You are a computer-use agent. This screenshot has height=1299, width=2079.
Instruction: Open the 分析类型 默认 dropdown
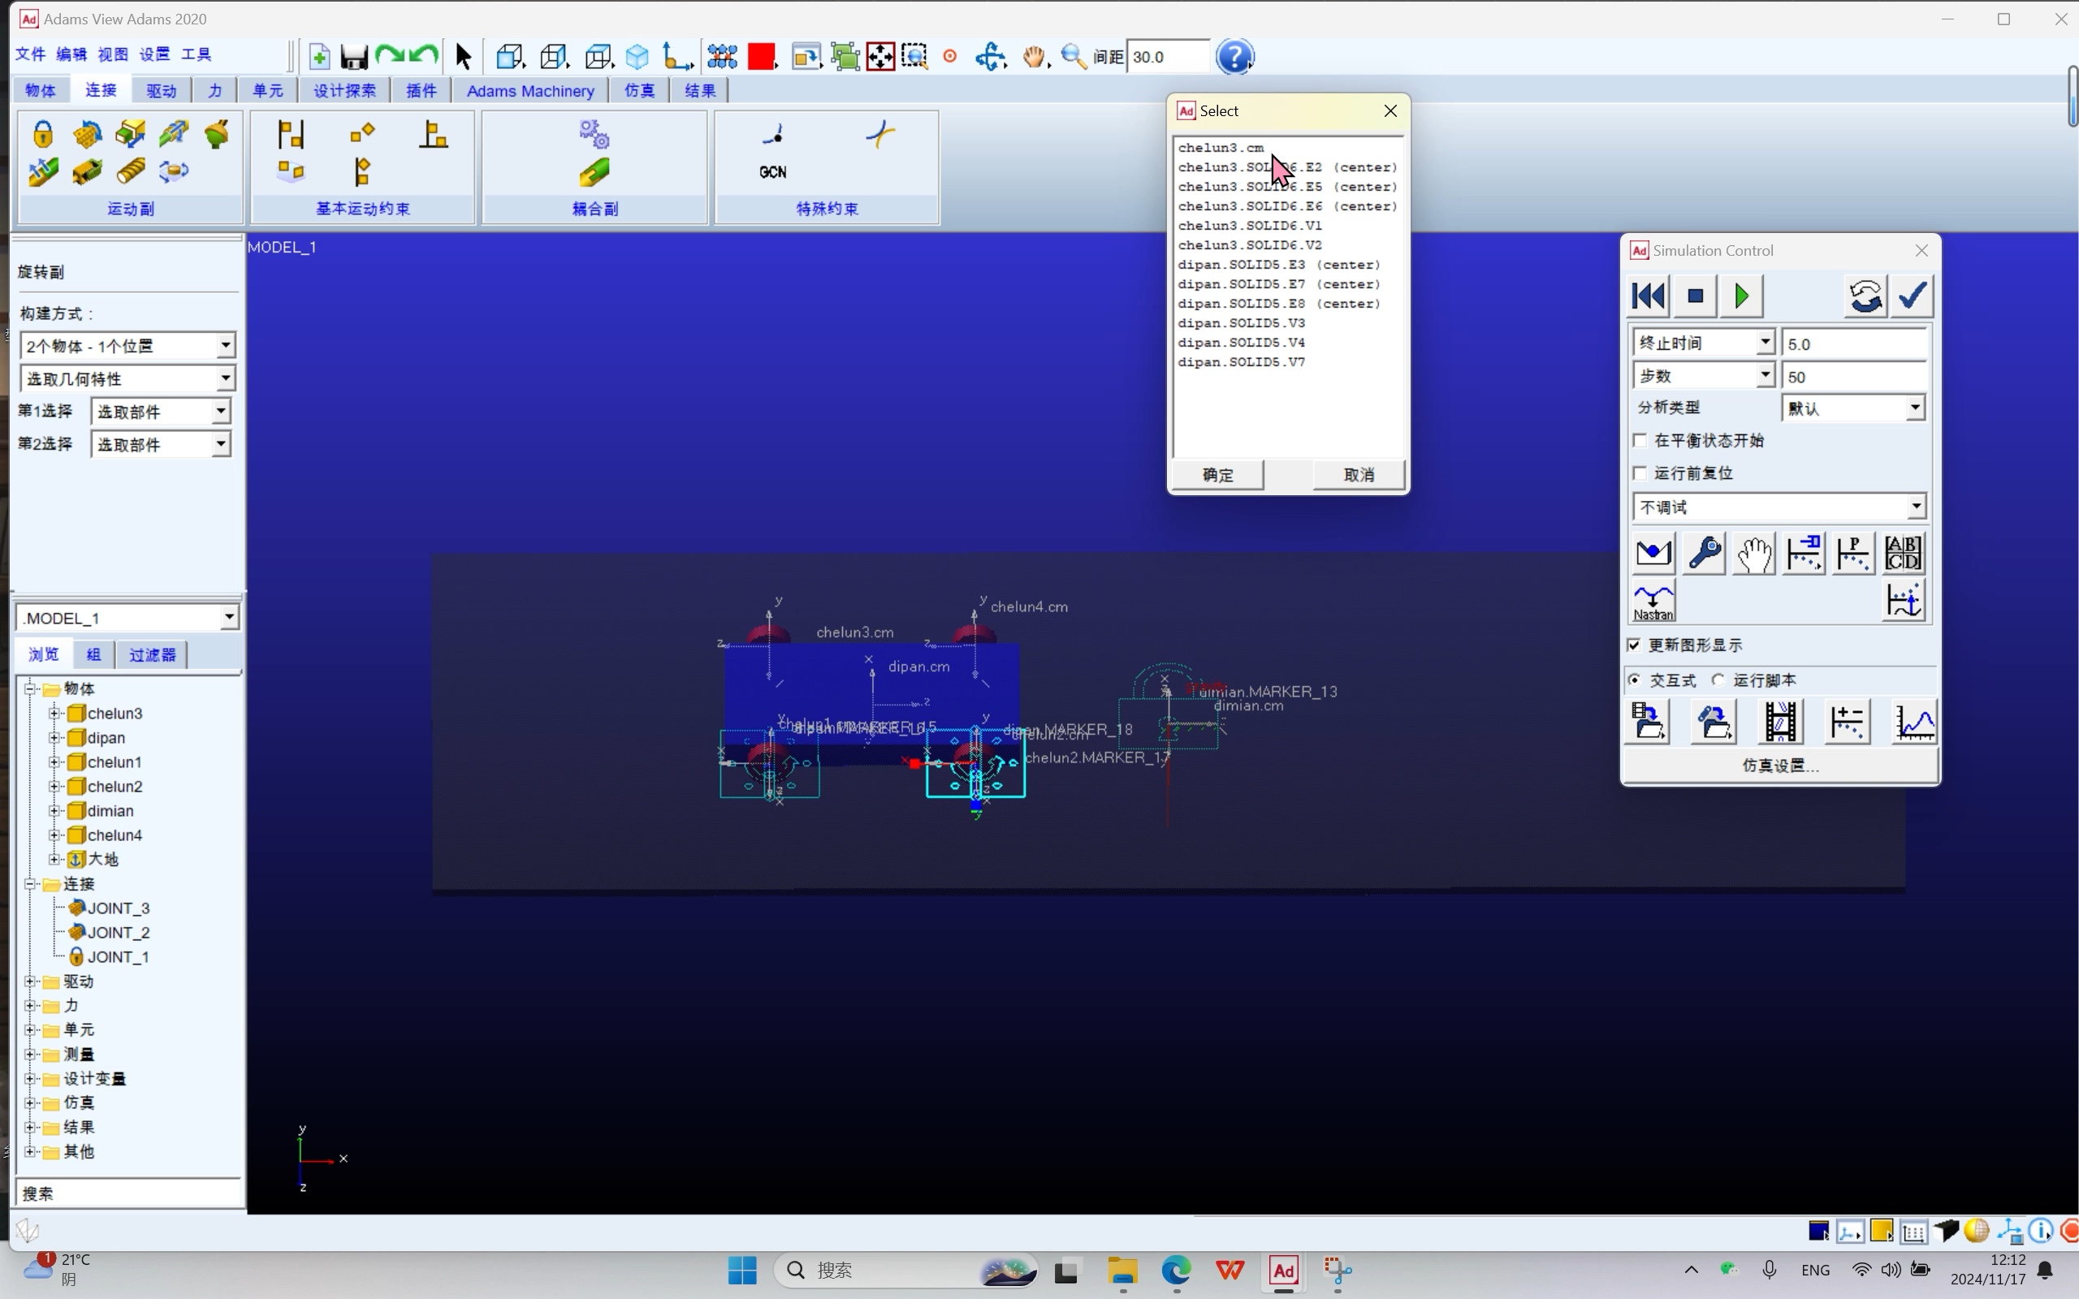point(1915,408)
